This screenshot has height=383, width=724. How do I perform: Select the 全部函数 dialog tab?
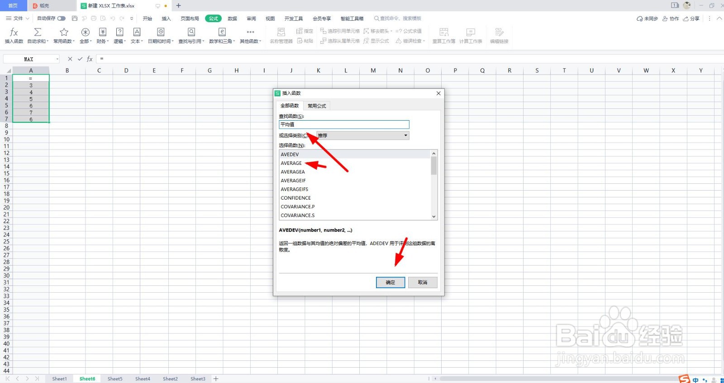tap(290, 106)
